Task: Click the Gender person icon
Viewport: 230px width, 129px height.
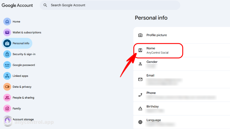Action: click(x=140, y=64)
